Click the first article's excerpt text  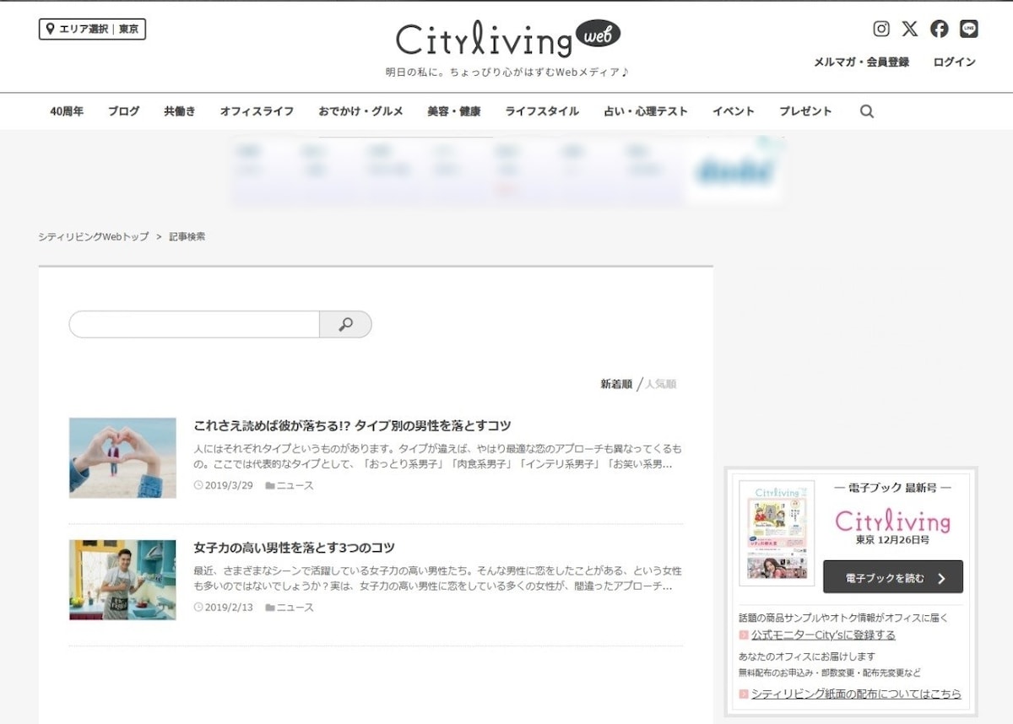click(x=437, y=457)
